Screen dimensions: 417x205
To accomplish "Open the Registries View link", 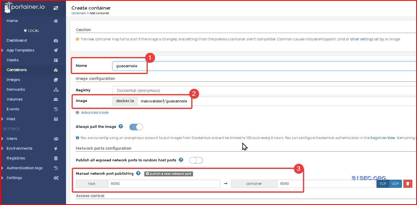I will [x=383, y=138].
